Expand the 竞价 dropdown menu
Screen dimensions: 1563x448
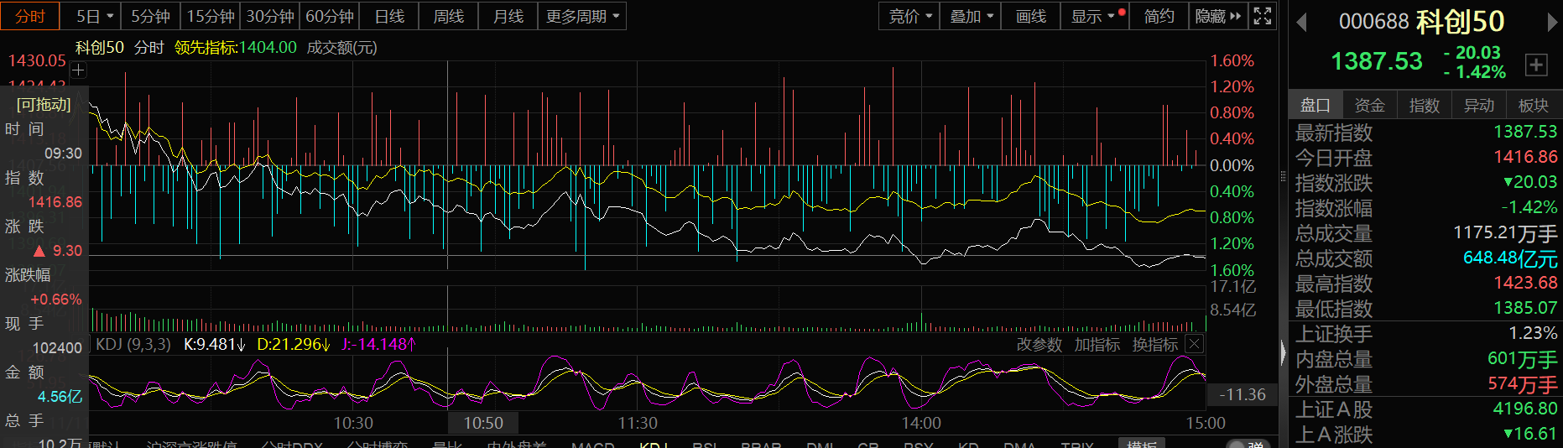[x=909, y=16]
